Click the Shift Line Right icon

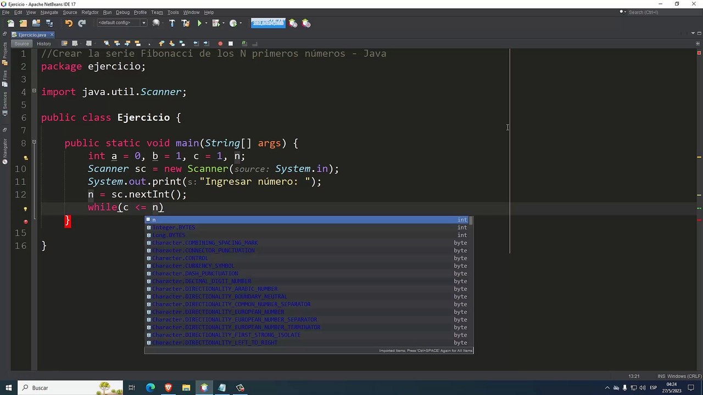pyautogui.click(x=206, y=43)
